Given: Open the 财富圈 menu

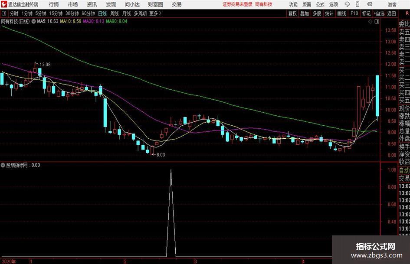Looking at the screenshot, I should tap(155, 4).
